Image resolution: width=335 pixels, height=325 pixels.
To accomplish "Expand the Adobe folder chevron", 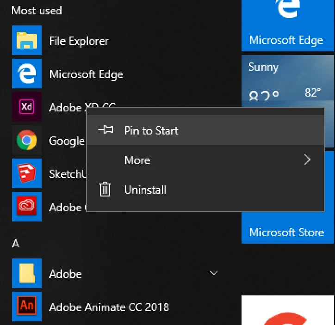I will (214, 273).
